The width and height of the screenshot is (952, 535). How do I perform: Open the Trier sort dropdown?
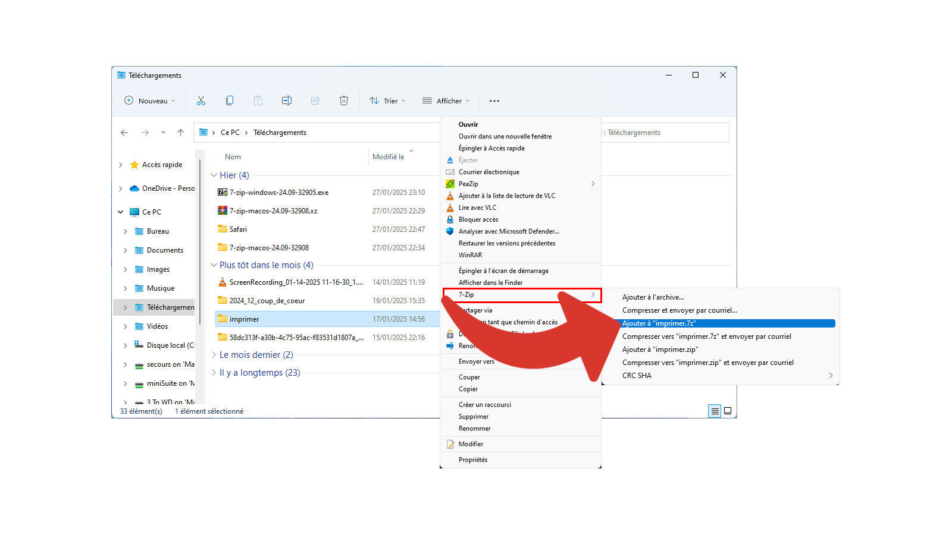click(x=388, y=101)
